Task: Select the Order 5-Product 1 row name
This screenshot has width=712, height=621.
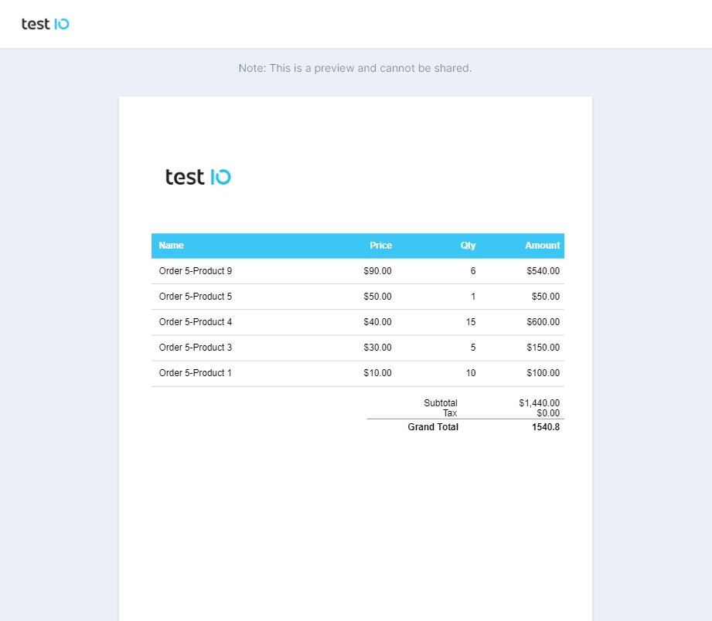Action: click(196, 373)
